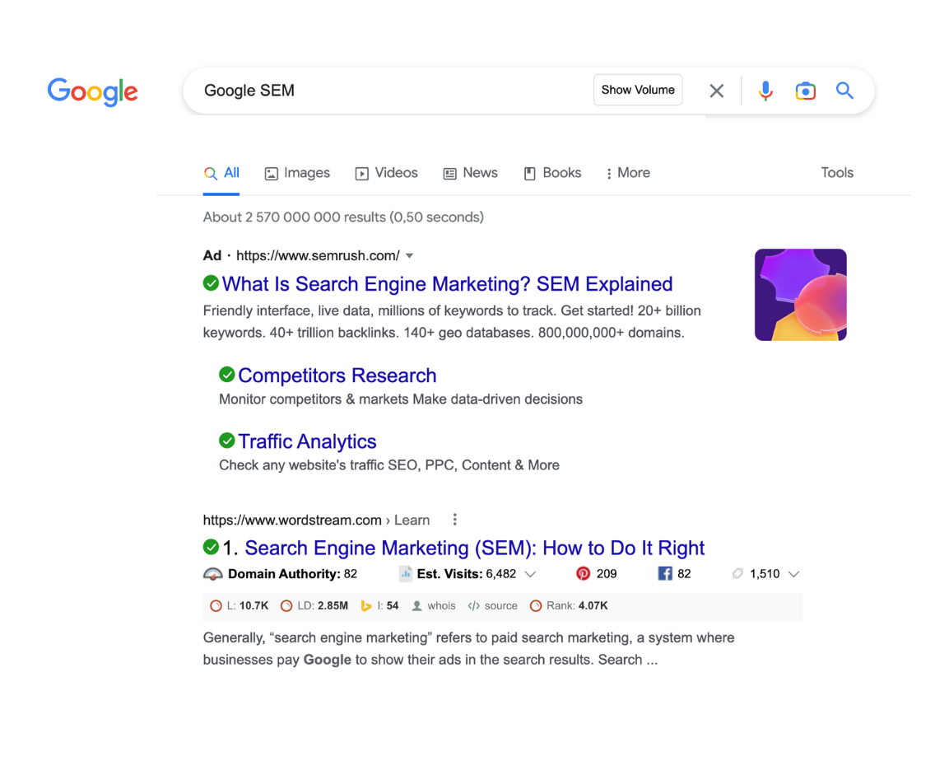Click green checkmark beside wordstream result
The image size is (935, 761).
coord(211,547)
